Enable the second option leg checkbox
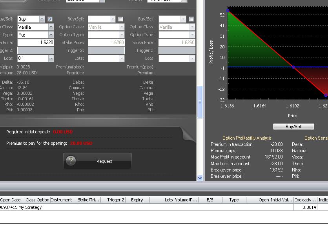328x236 pixels. tap(120, 19)
